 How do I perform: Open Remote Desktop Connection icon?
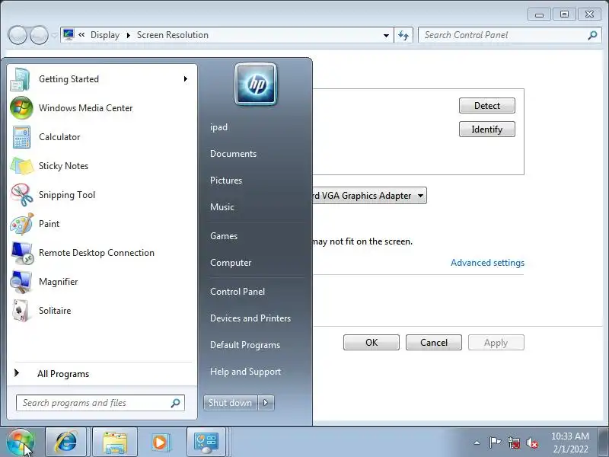click(22, 253)
